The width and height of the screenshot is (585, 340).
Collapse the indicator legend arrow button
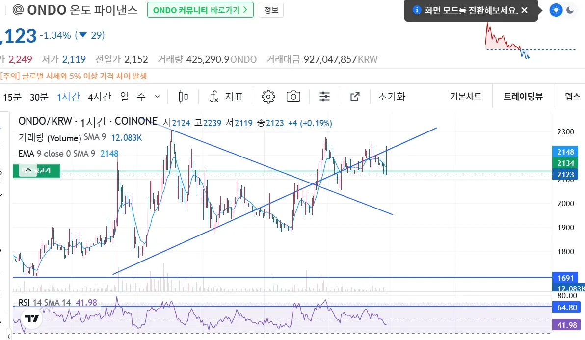click(x=28, y=170)
